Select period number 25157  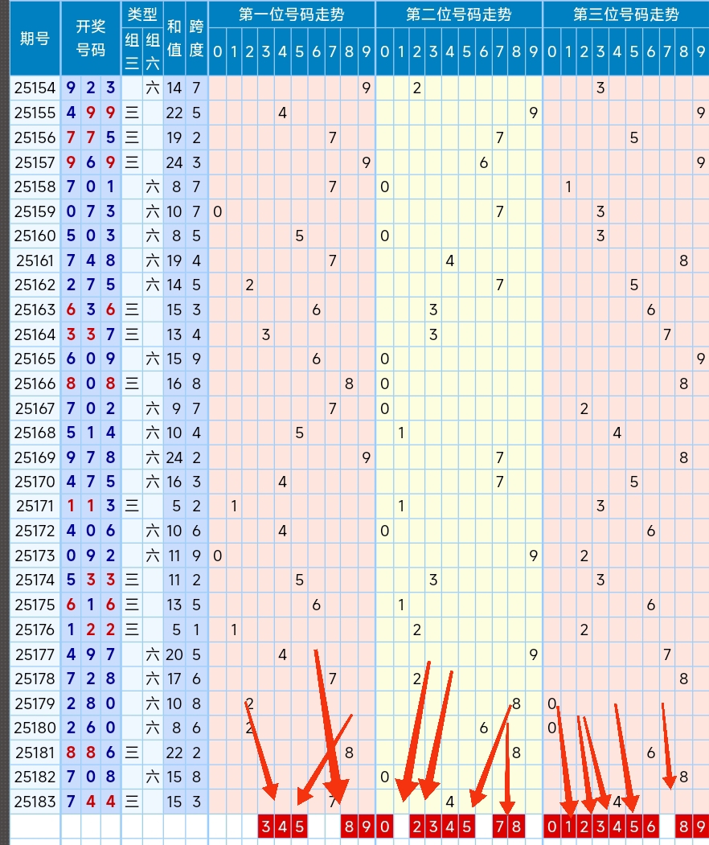[35, 162]
